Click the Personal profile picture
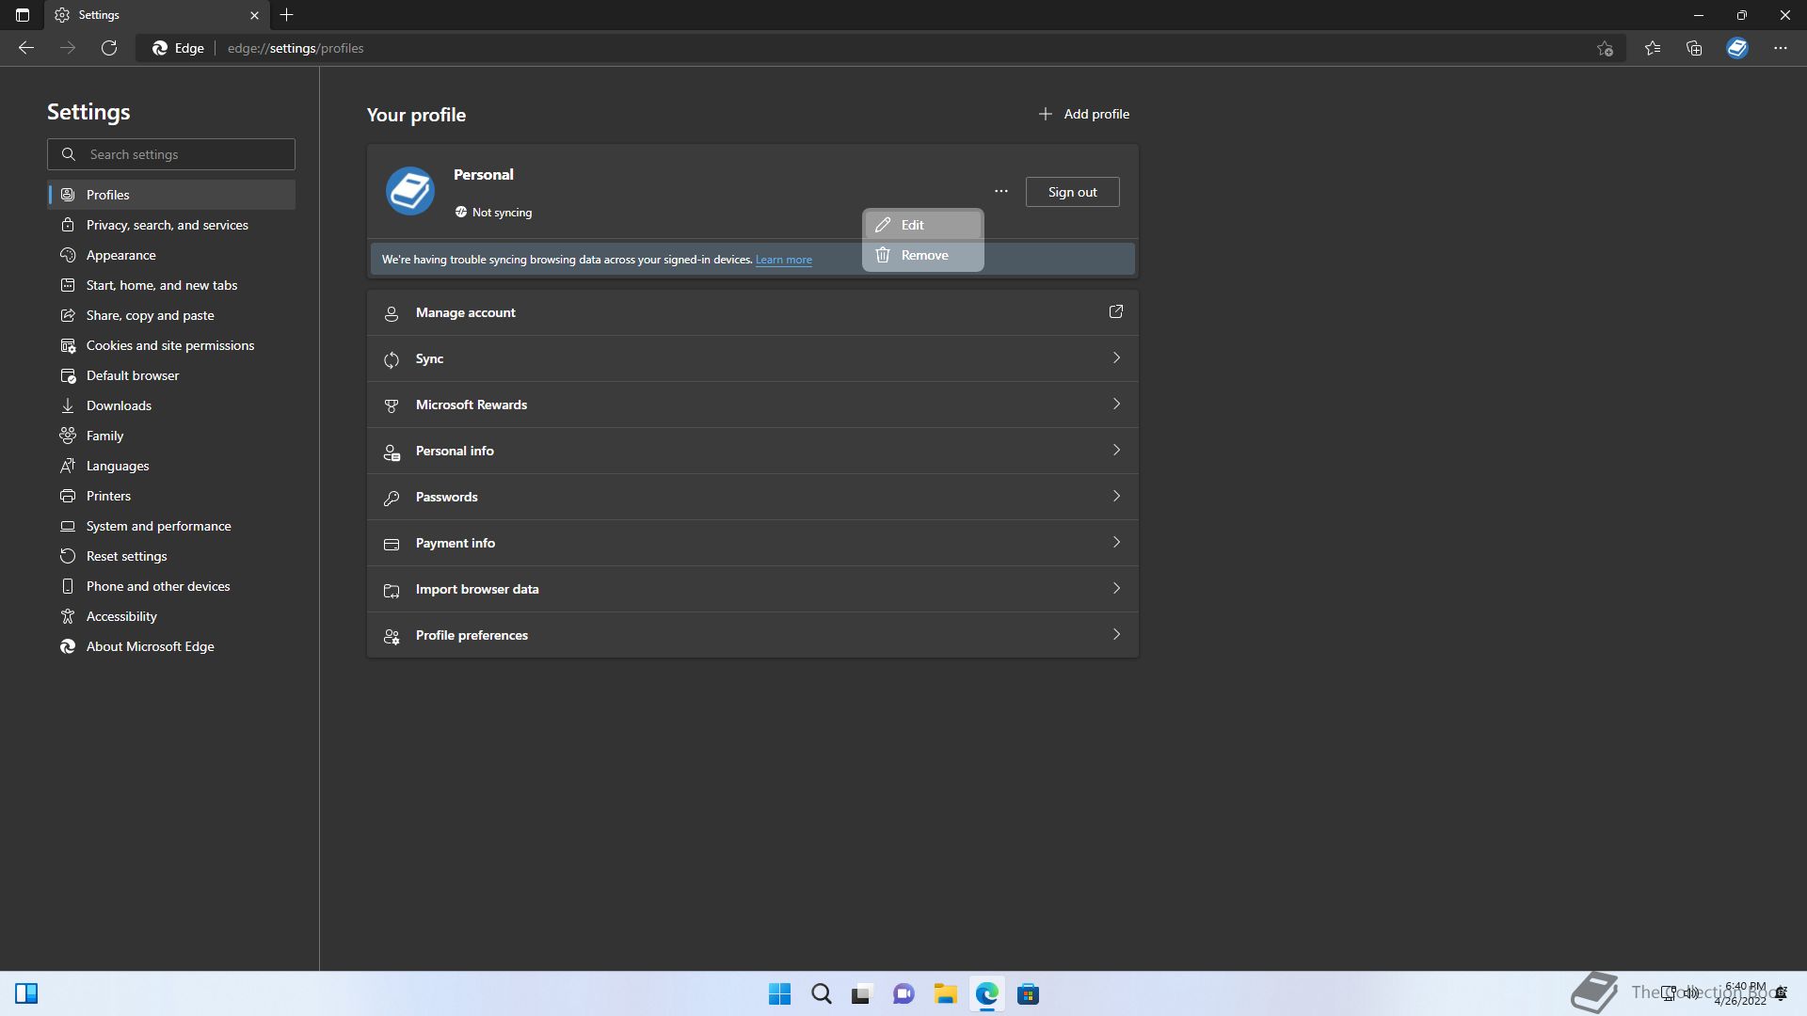The height and width of the screenshot is (1016, 1807). point(410,191)
